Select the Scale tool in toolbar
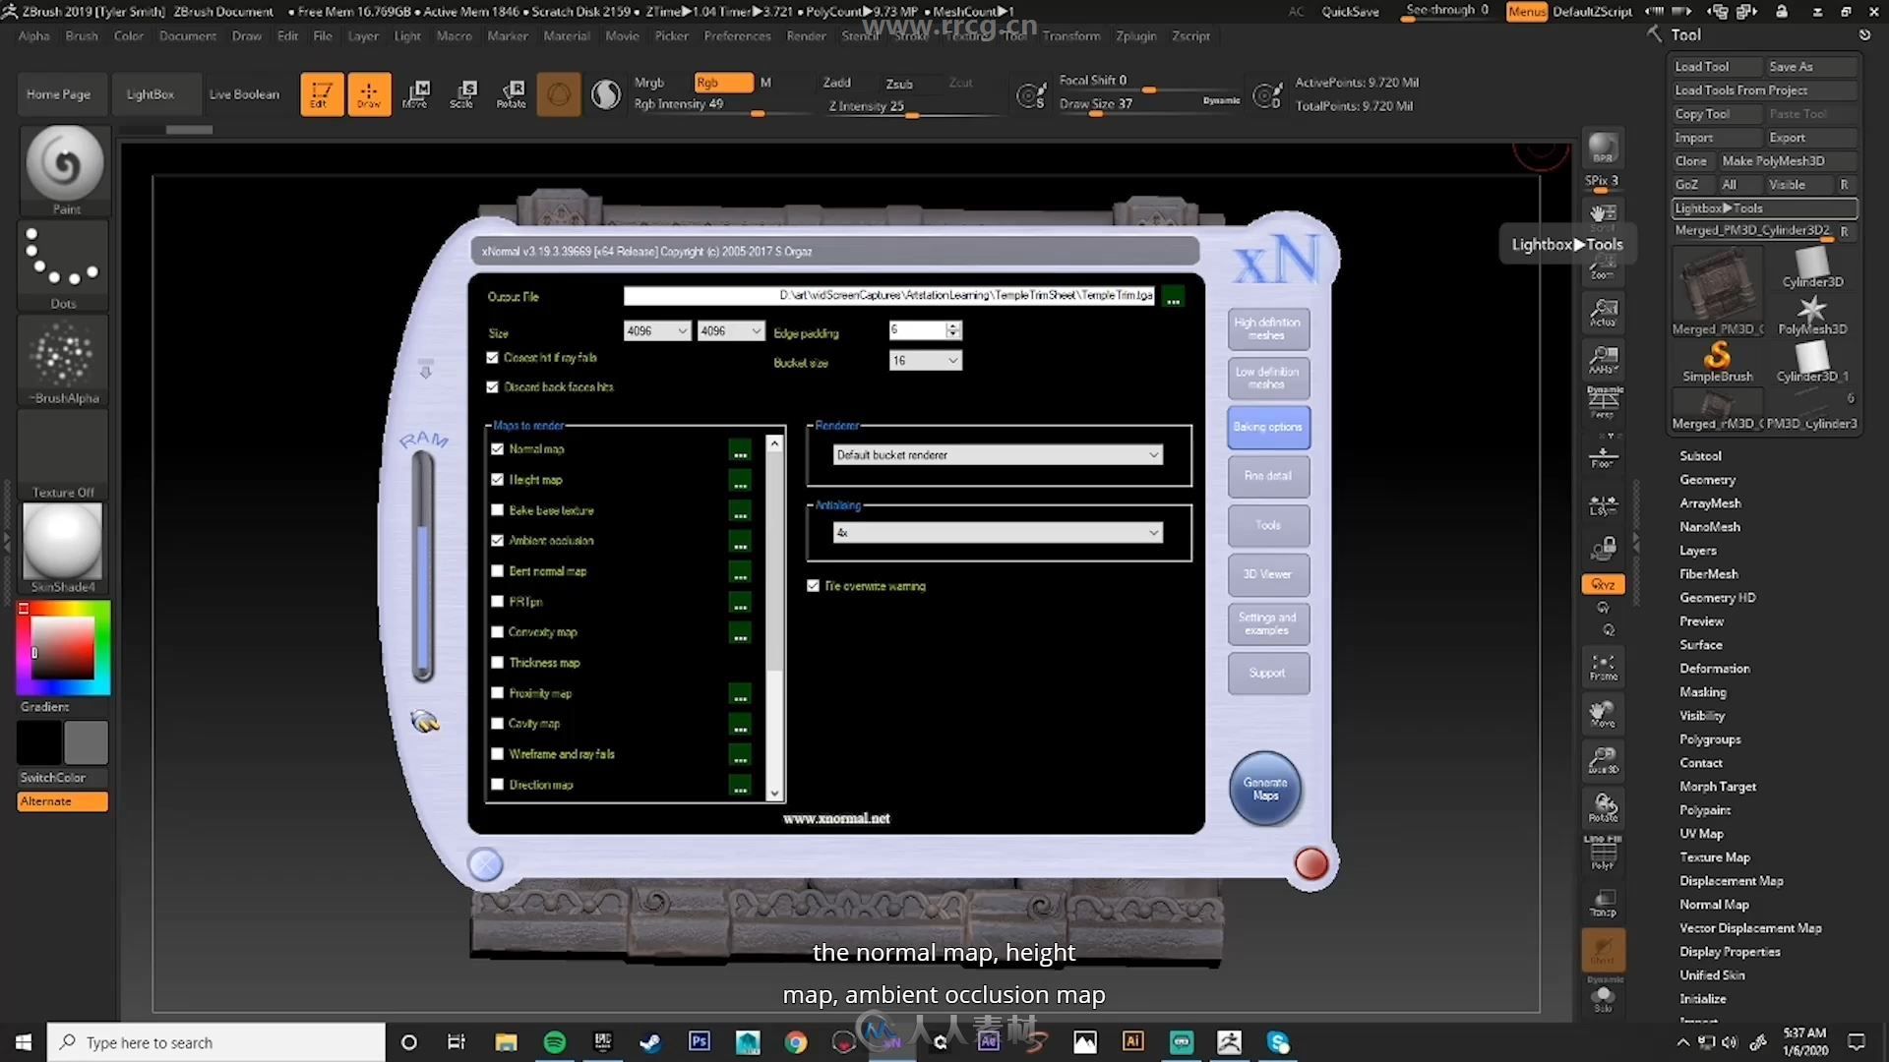This screenshot has width=1889, height=1062. click(462, 94)
